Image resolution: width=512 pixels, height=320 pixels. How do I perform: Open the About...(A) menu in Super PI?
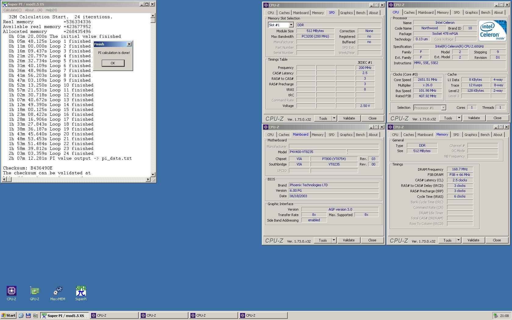[34, 10]
